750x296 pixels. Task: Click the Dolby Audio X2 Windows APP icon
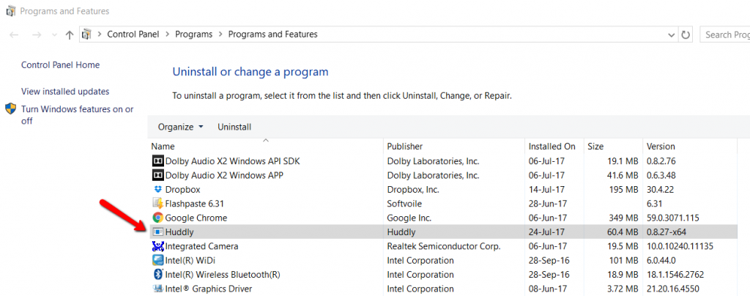click(158, 175)
